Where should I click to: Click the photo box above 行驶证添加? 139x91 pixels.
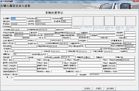tap(88, 21)
